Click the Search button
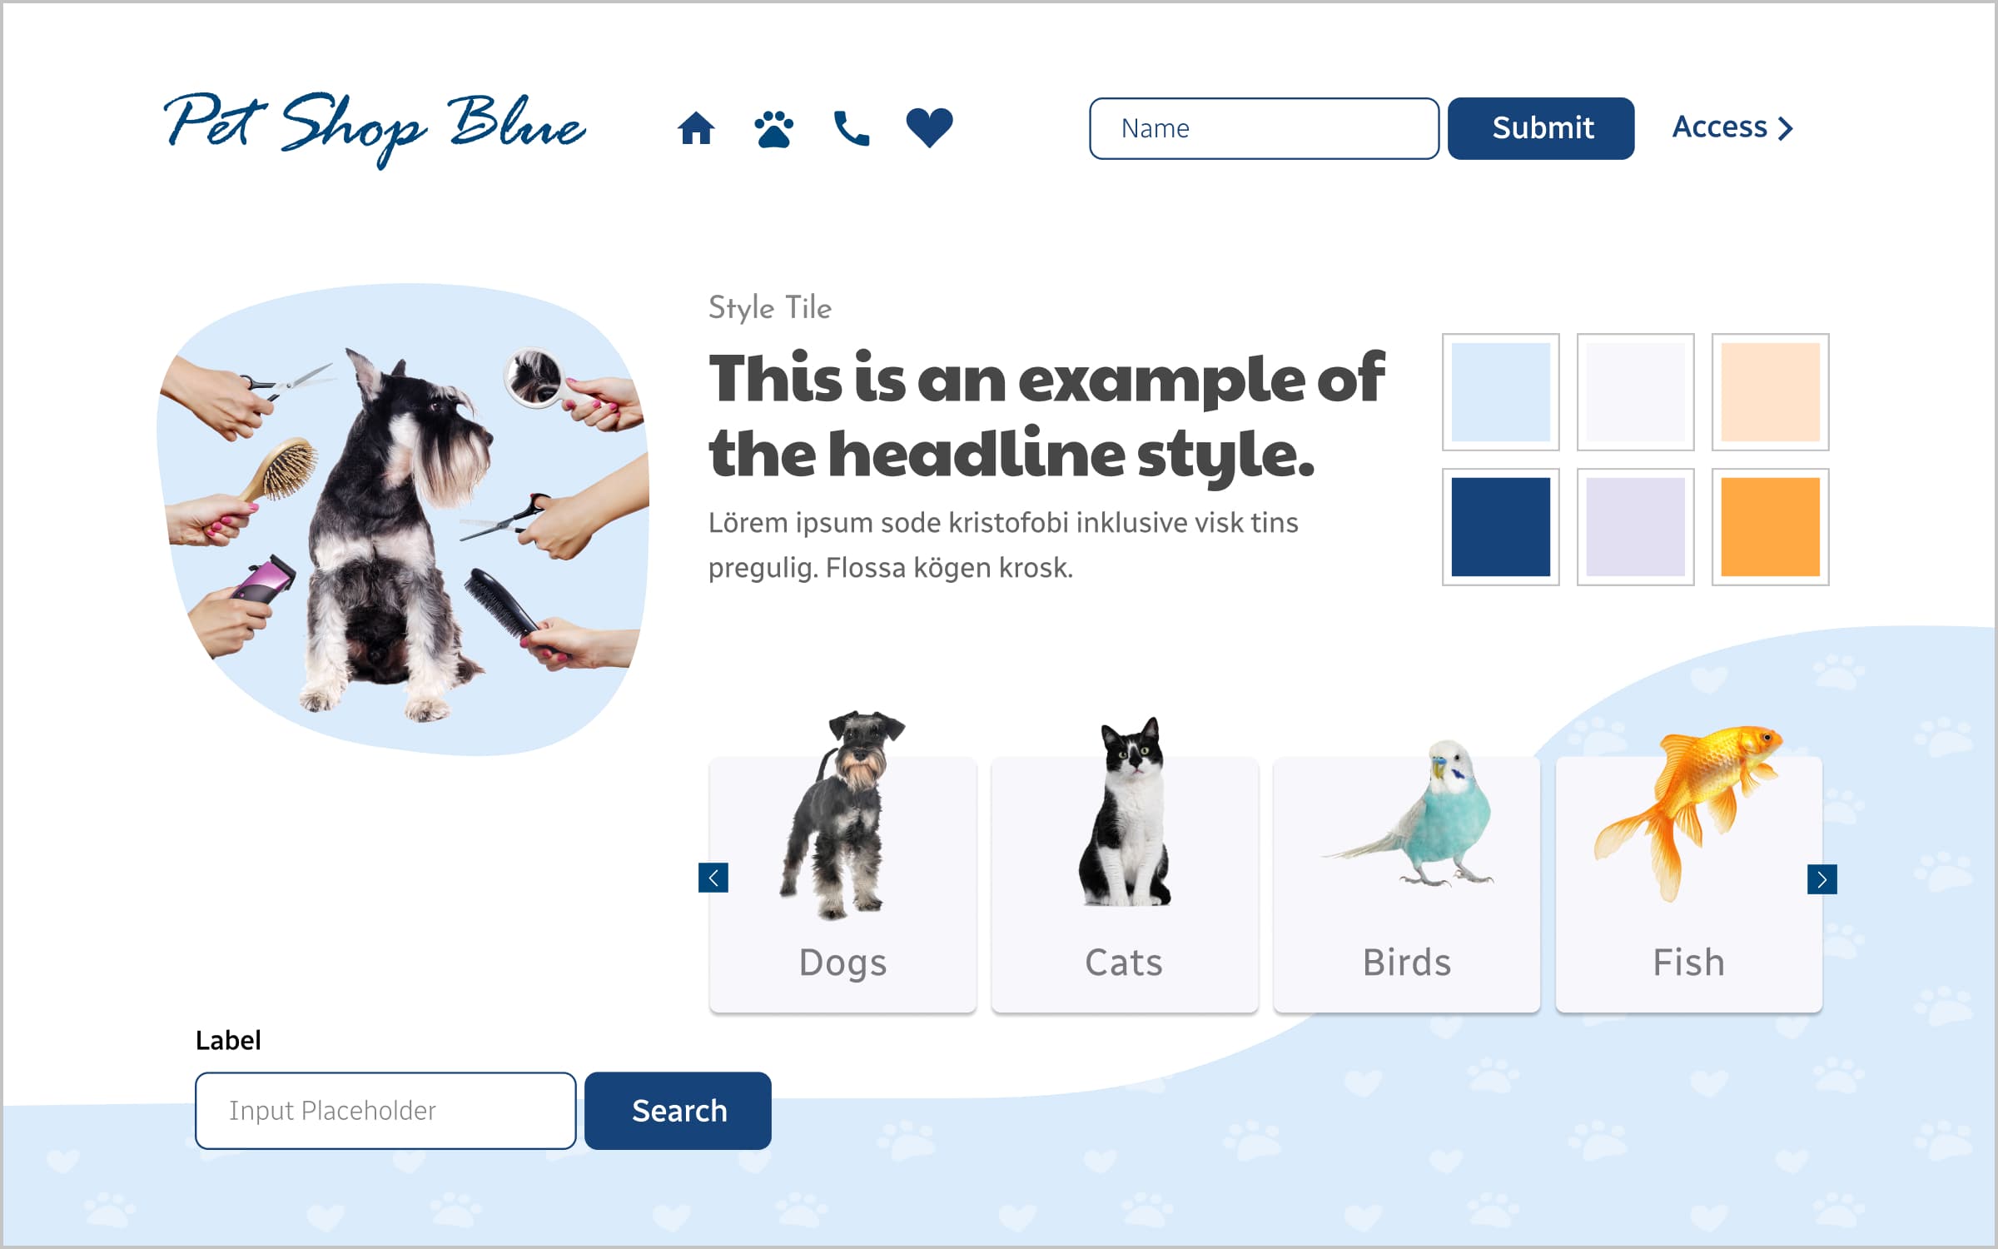1998x1249 pixels. (678, 1111)
